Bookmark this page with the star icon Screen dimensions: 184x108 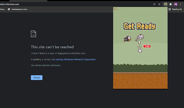[159, 4]
